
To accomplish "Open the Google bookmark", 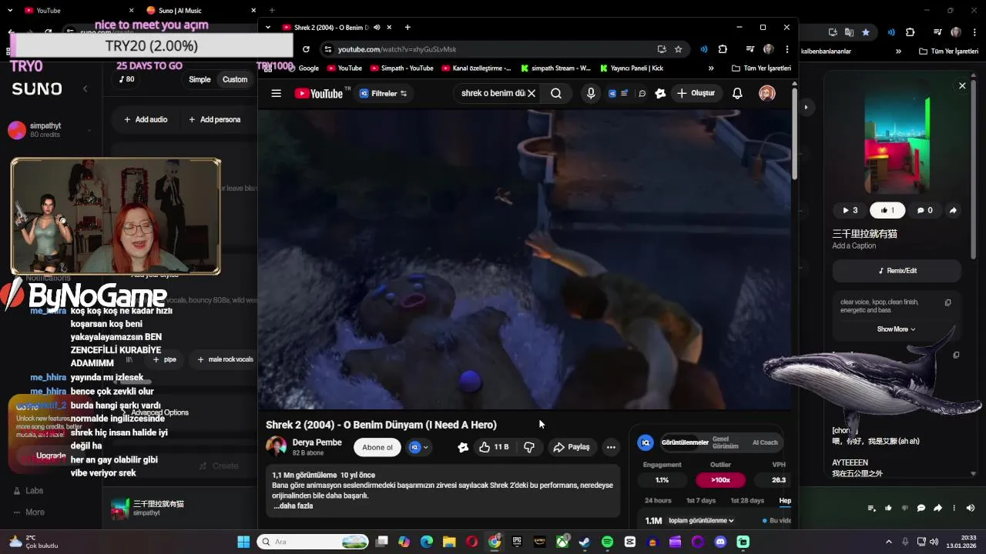I will 303,68.
